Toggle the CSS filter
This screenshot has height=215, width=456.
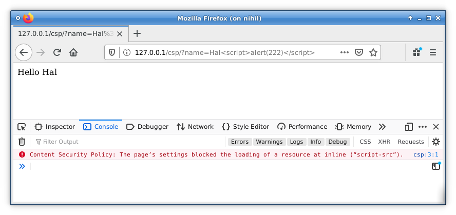pyautogui.click(x=365, y=142)
